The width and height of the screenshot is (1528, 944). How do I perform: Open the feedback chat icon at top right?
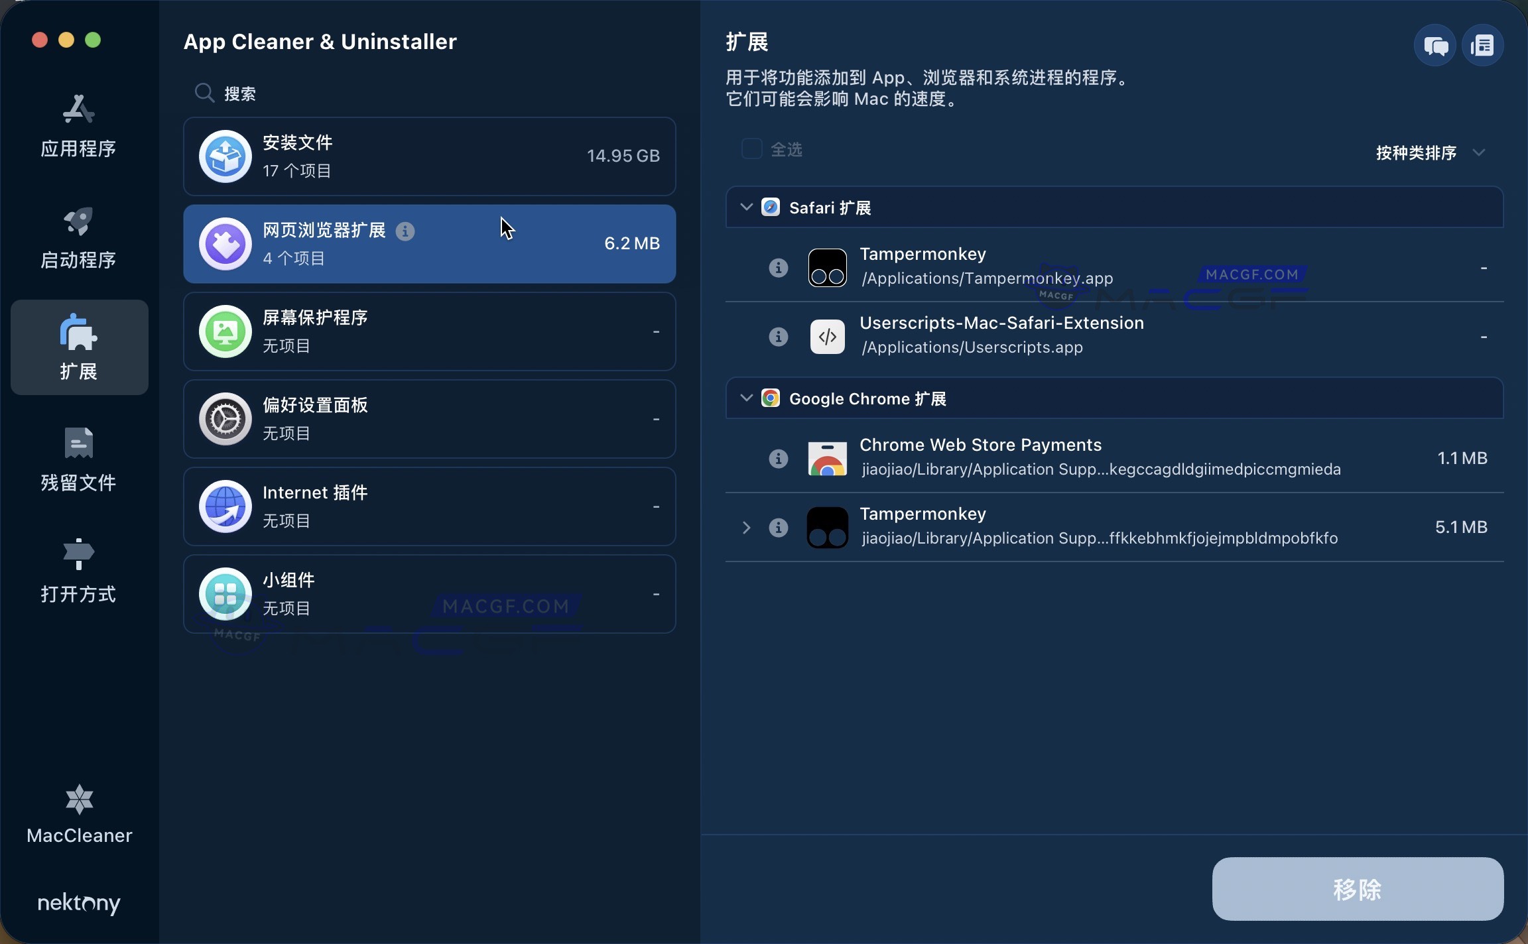click(x=1434, y=45)
